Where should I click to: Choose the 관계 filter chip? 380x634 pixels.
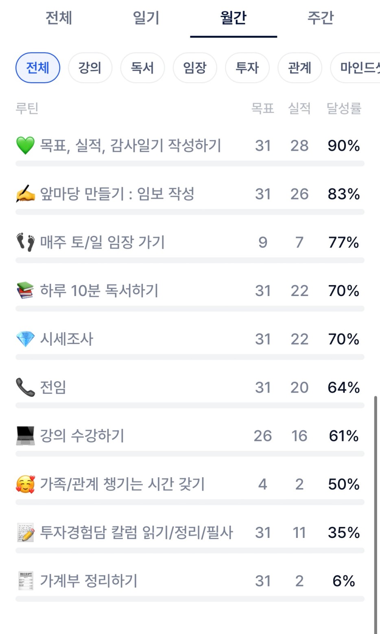click(x=299, y=68)
